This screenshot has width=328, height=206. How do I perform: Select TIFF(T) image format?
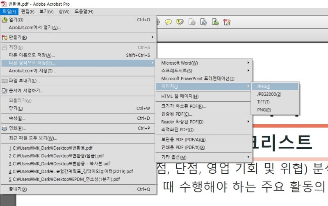275,102
